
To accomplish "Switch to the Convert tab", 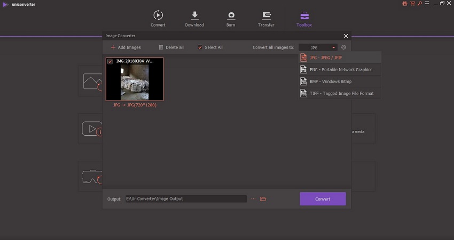I will 158,18.
